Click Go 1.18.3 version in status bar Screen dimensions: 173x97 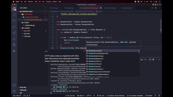(x=17, y=96)
